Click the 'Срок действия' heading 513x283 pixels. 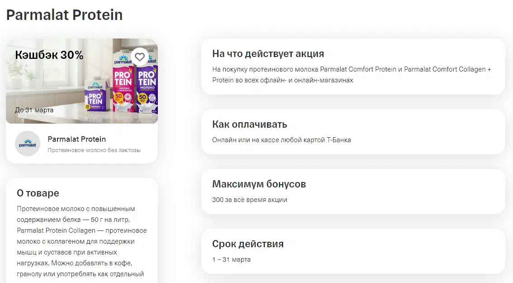247,244
